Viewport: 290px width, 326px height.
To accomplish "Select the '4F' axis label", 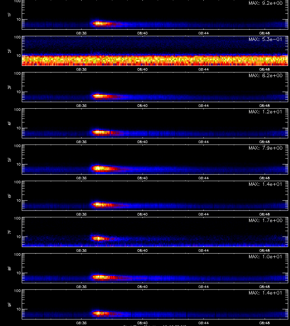I will (x=9, y=123).
